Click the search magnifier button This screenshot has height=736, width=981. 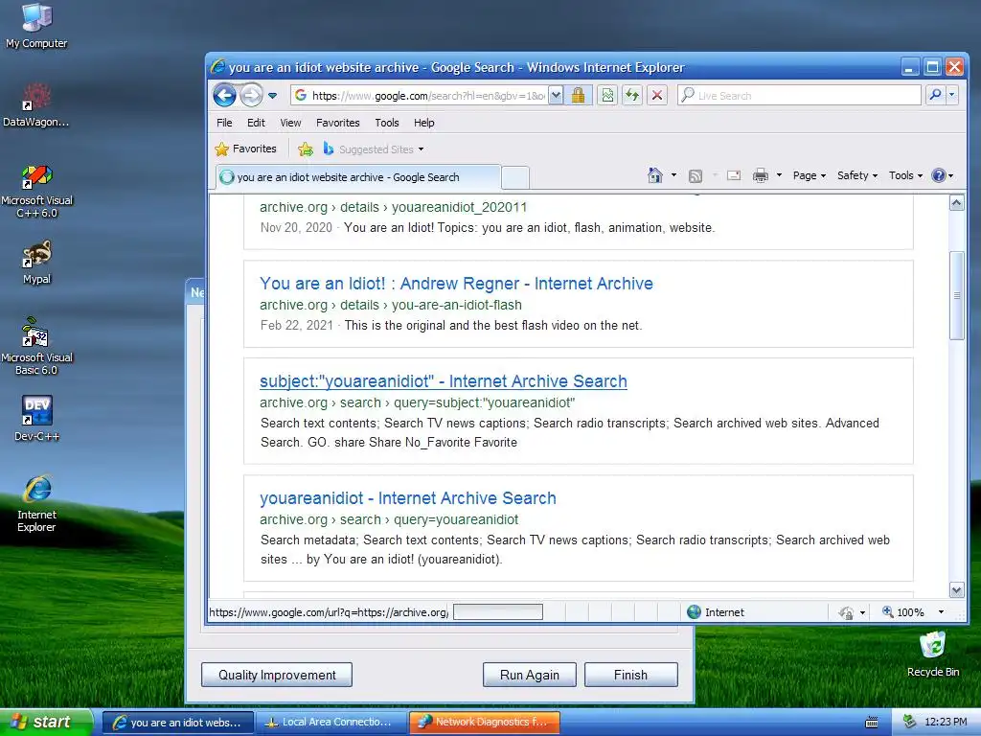(x=935, y=95)
